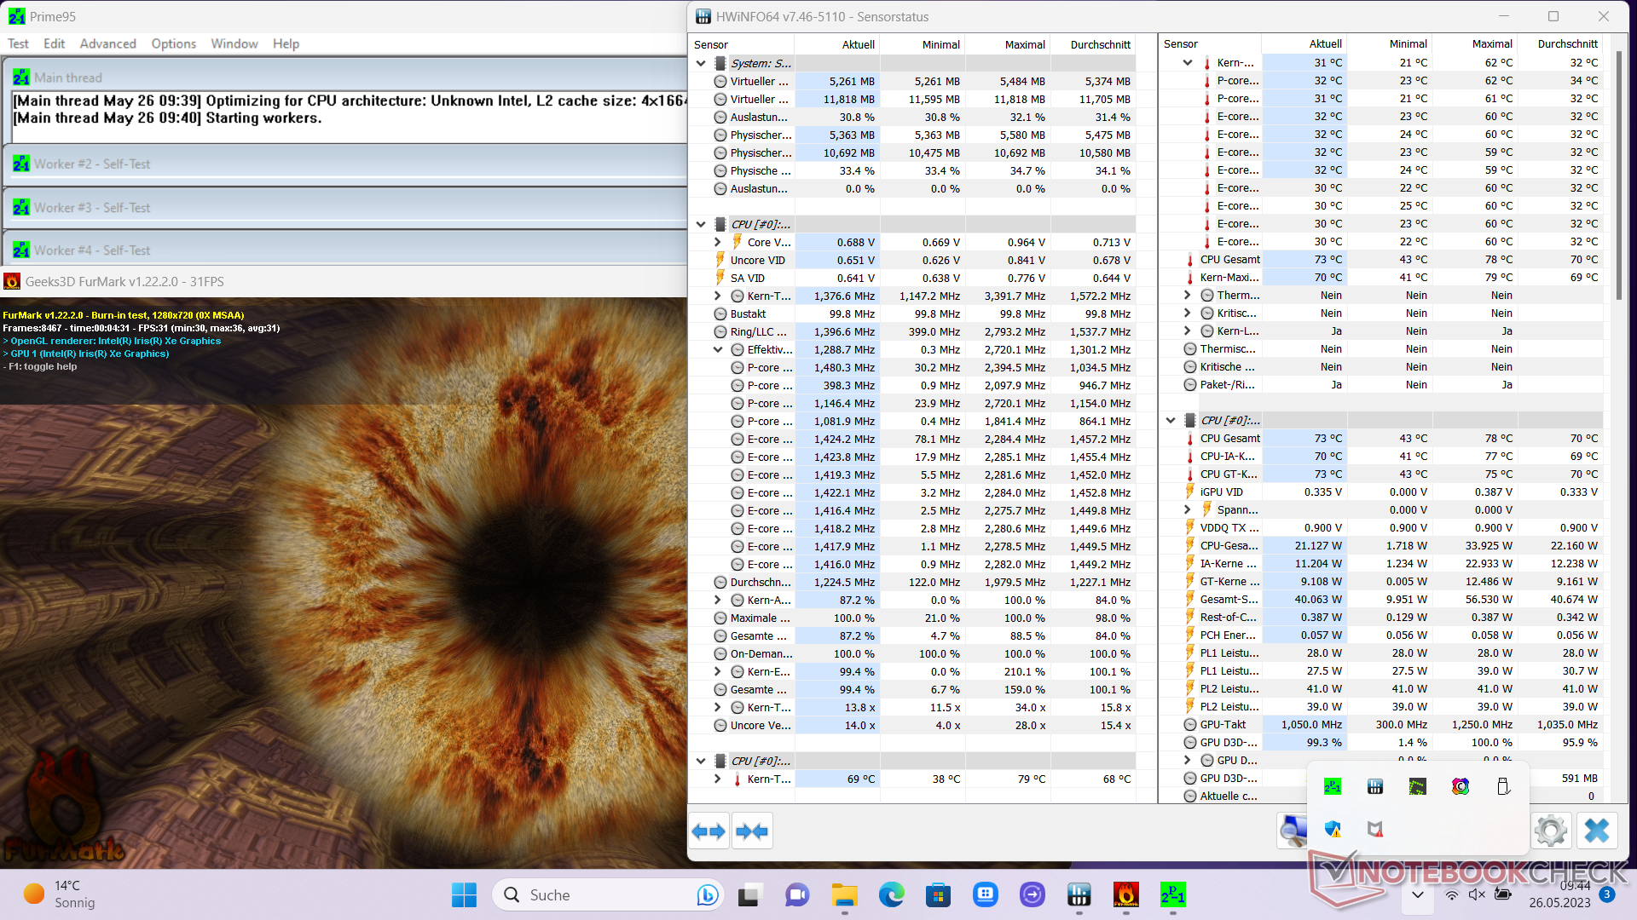Click the rainbow C tray icon
This screenshot has width=1637, height=920.
click(x=1461, y=786)
